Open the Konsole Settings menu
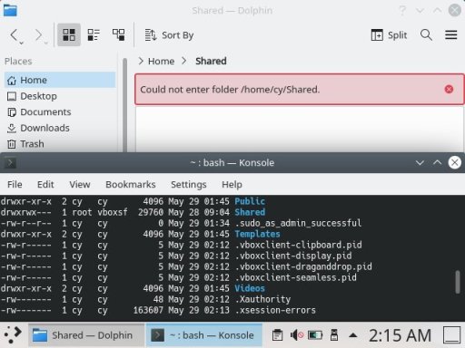The height and width of the screenshot is (348, 465). [x=189, y=184]
